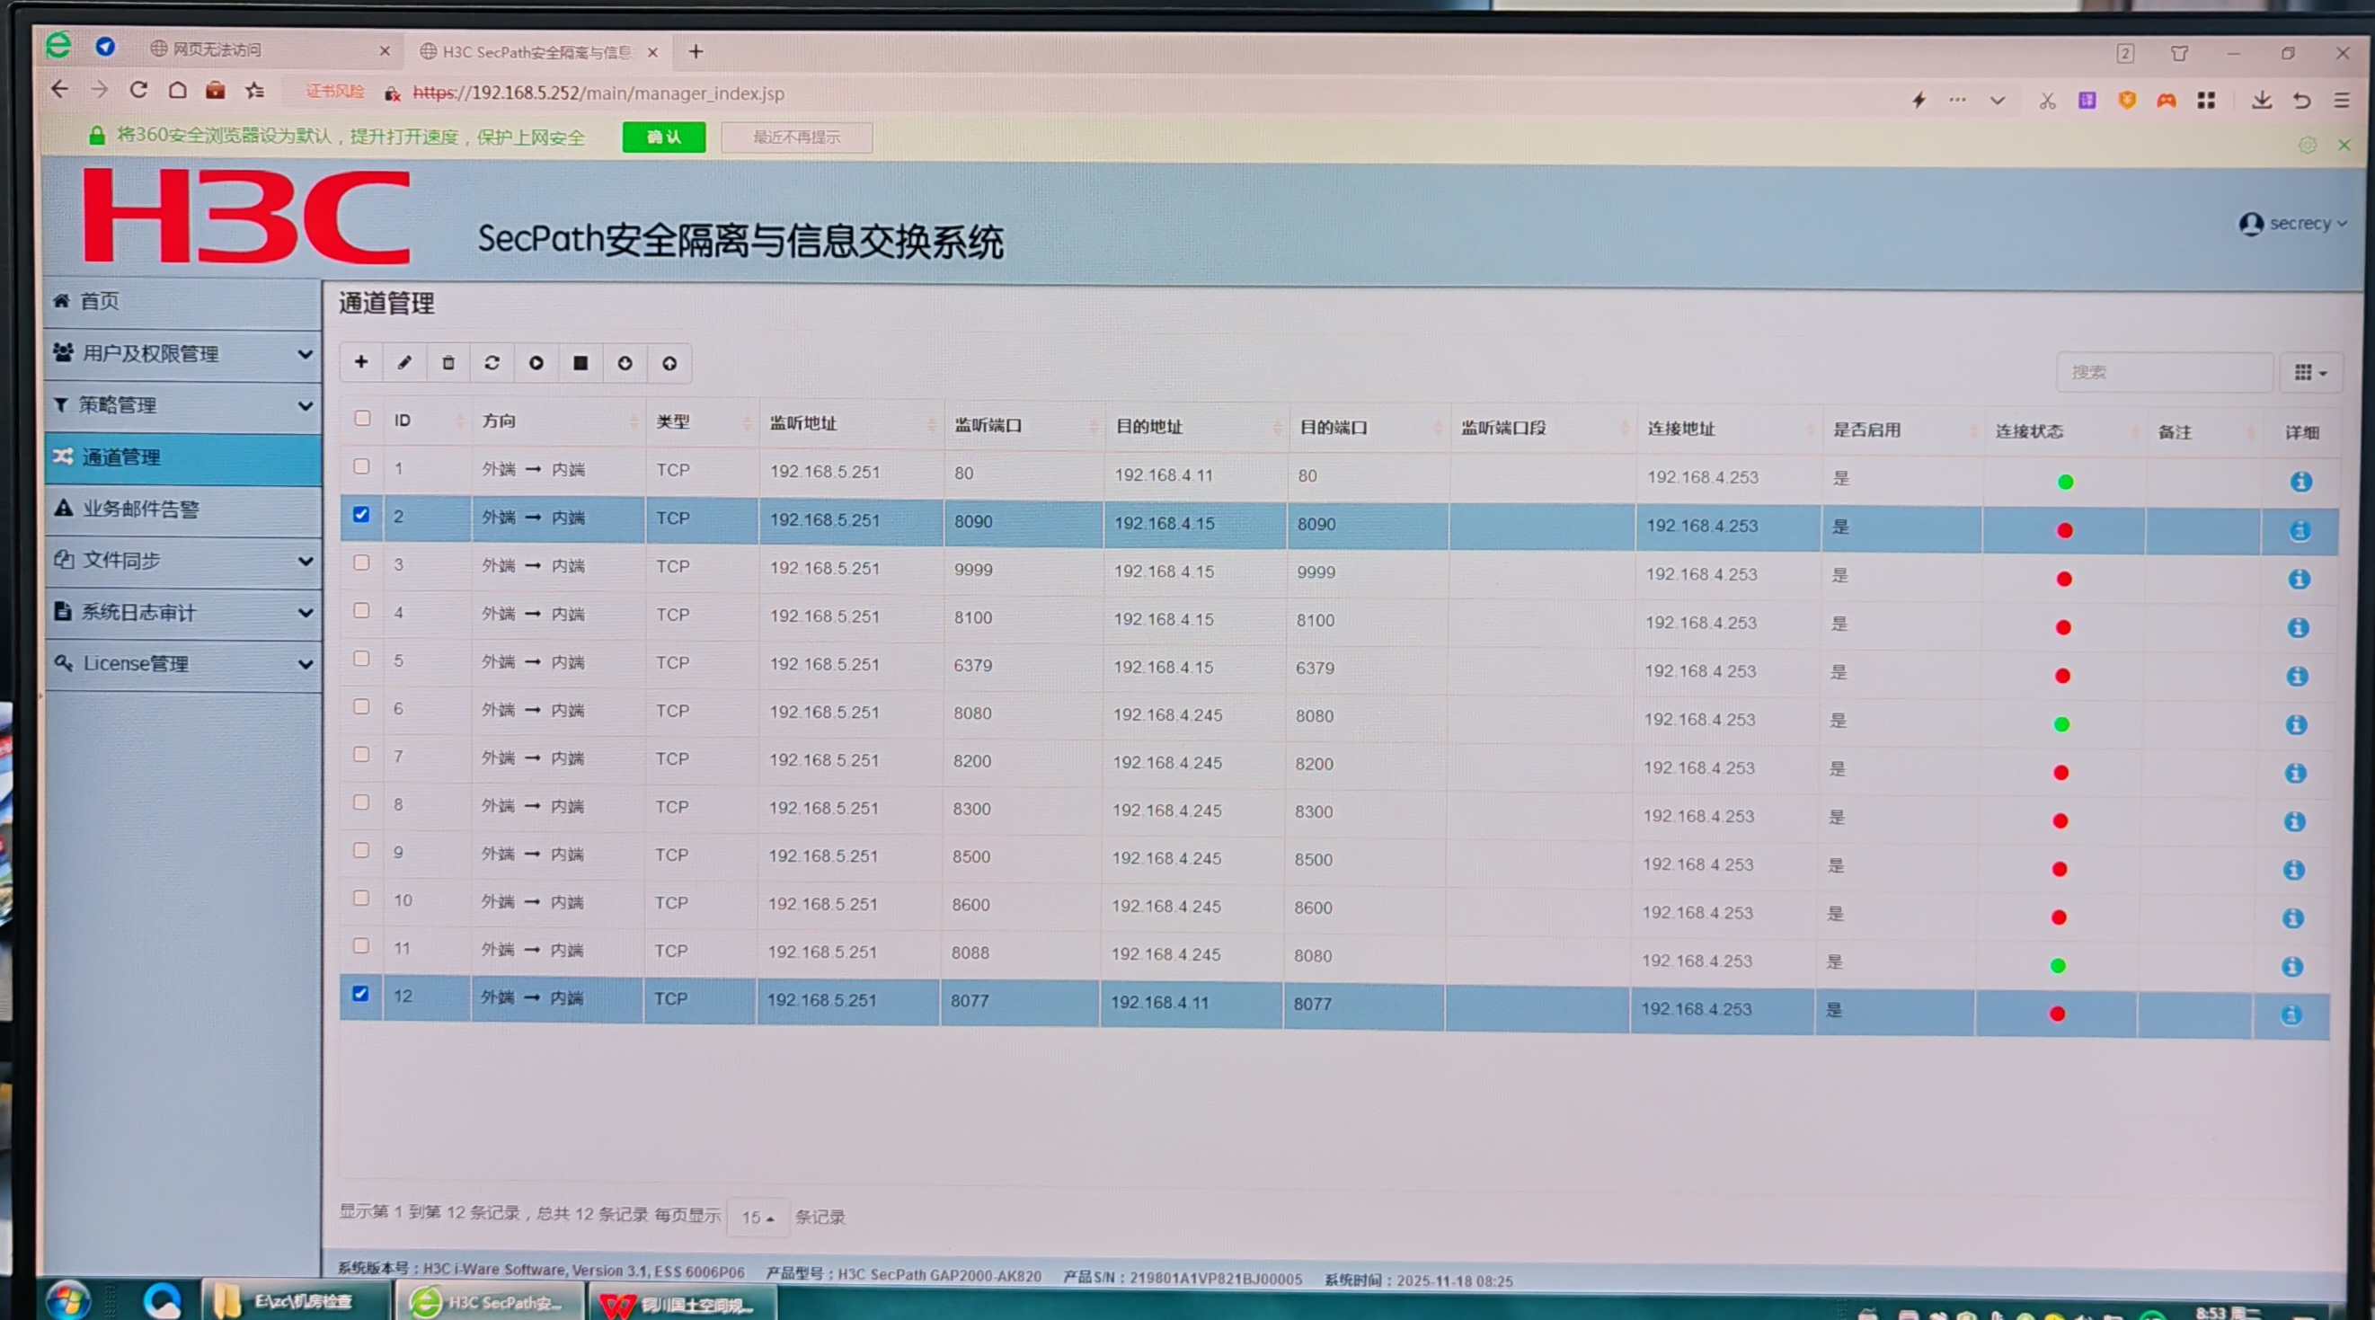Uncheck the checkbox for channel ID 2
Viewport: 2375px width, 1320px height.
361,514
